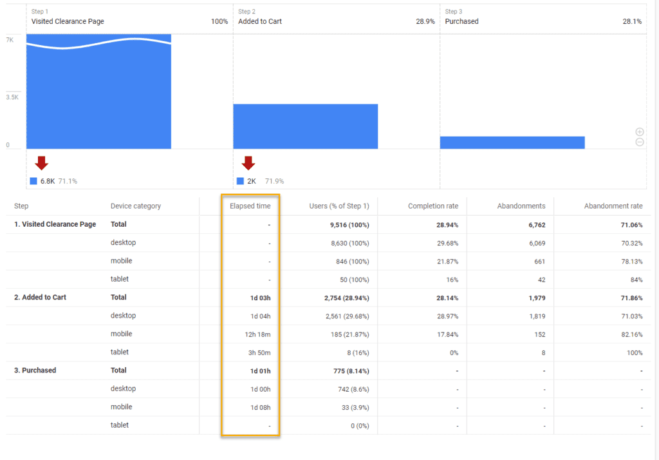Screen dimensions: 659x460
Task: Click the Step column header
Action: pyautogui.click(x=21, y=206)
